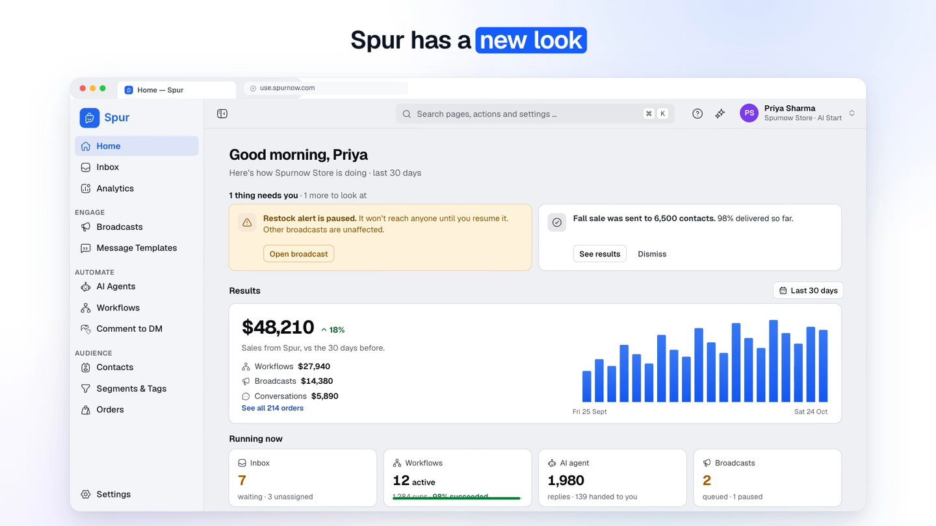Open Message Templates in the sidebar
Image resolution: width=936 pixels, height=526 pixels.
(x=136, y=248)
